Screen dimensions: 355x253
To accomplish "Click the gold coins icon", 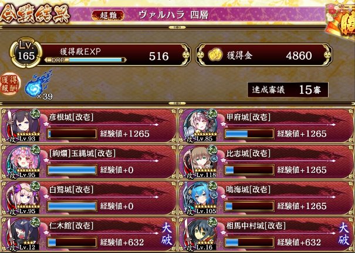I will (x=215, y=54).
